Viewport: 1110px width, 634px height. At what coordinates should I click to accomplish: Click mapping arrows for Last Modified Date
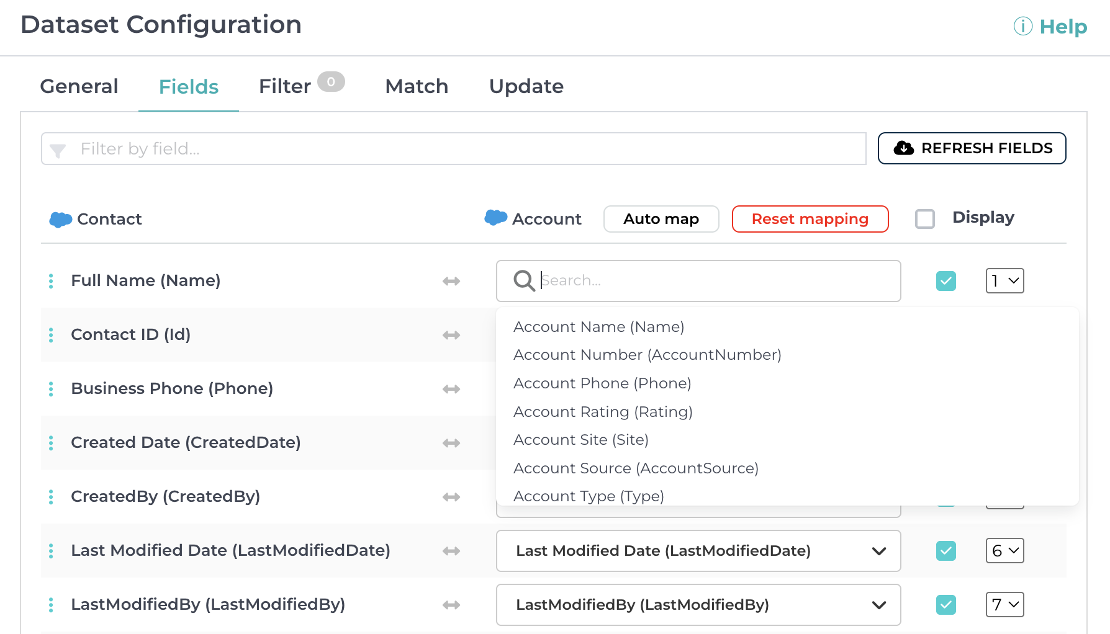pyautogui.click(x=451, y=551)
